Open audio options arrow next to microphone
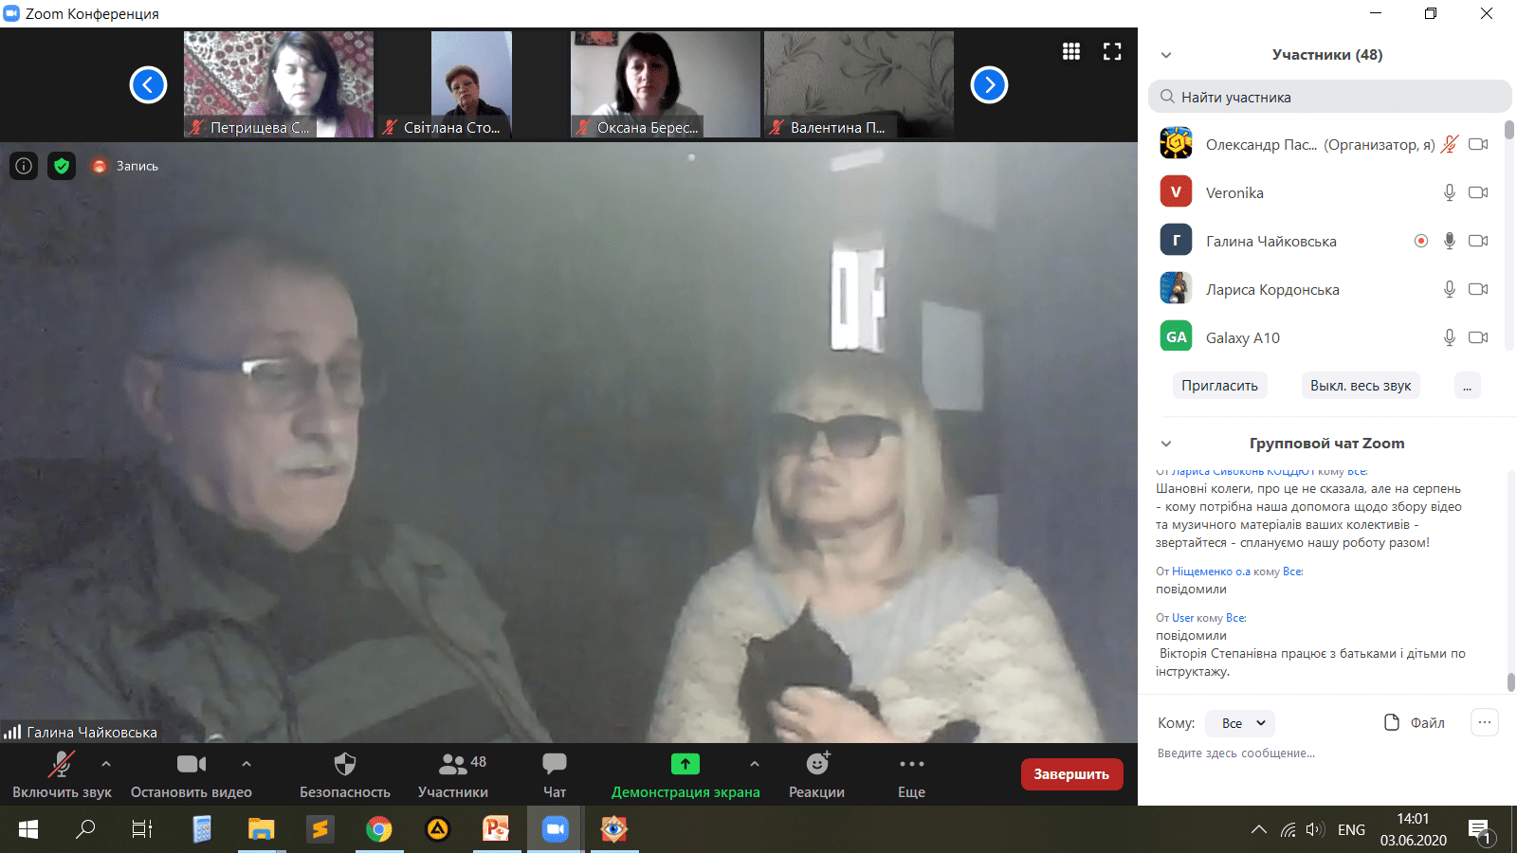Viewport: 1517px width, 853px height. (x=106, y=763)
